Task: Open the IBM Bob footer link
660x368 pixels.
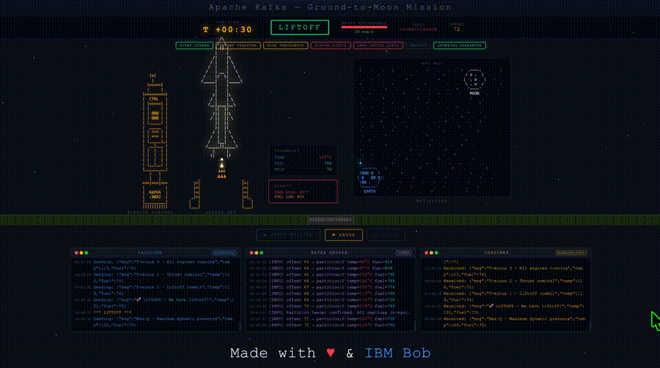Action: coord(397,353)
